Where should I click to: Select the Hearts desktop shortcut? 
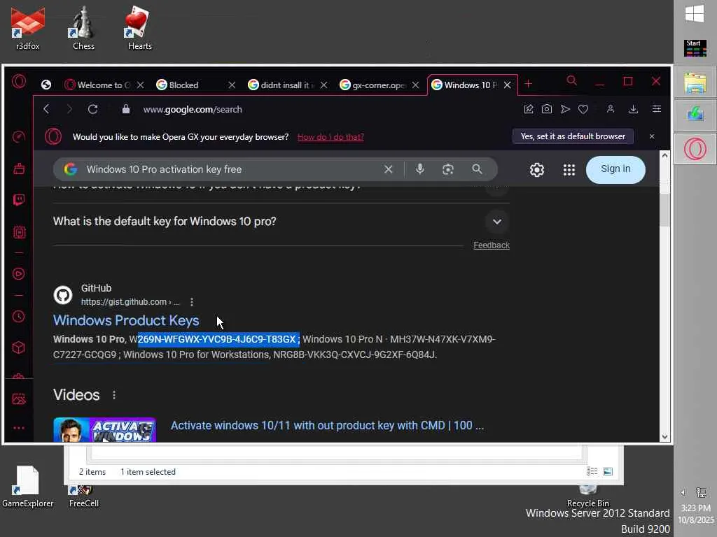pos(139,28)
